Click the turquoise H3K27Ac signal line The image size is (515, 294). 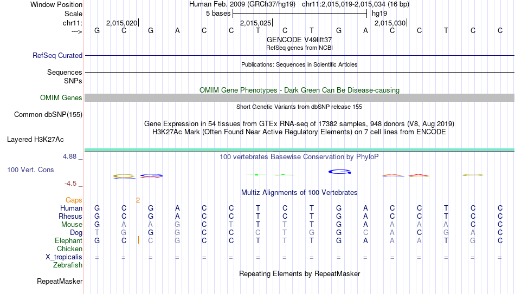(300, 150)
